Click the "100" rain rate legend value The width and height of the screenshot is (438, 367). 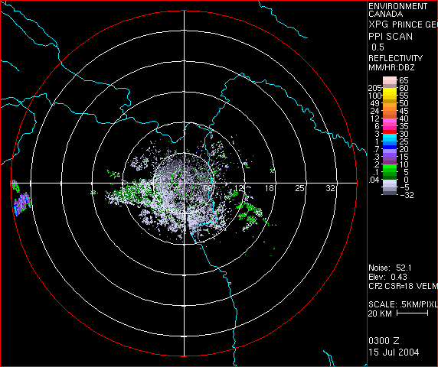(x=375, y=96)
